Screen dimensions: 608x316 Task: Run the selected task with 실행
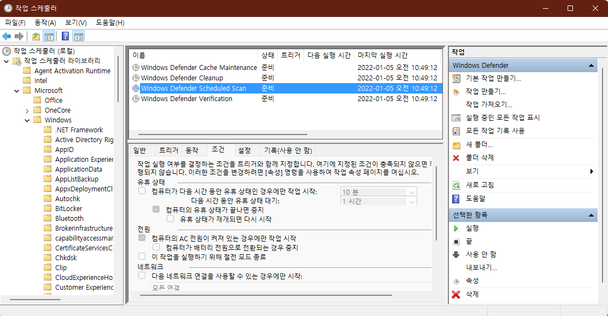(473, 229)
